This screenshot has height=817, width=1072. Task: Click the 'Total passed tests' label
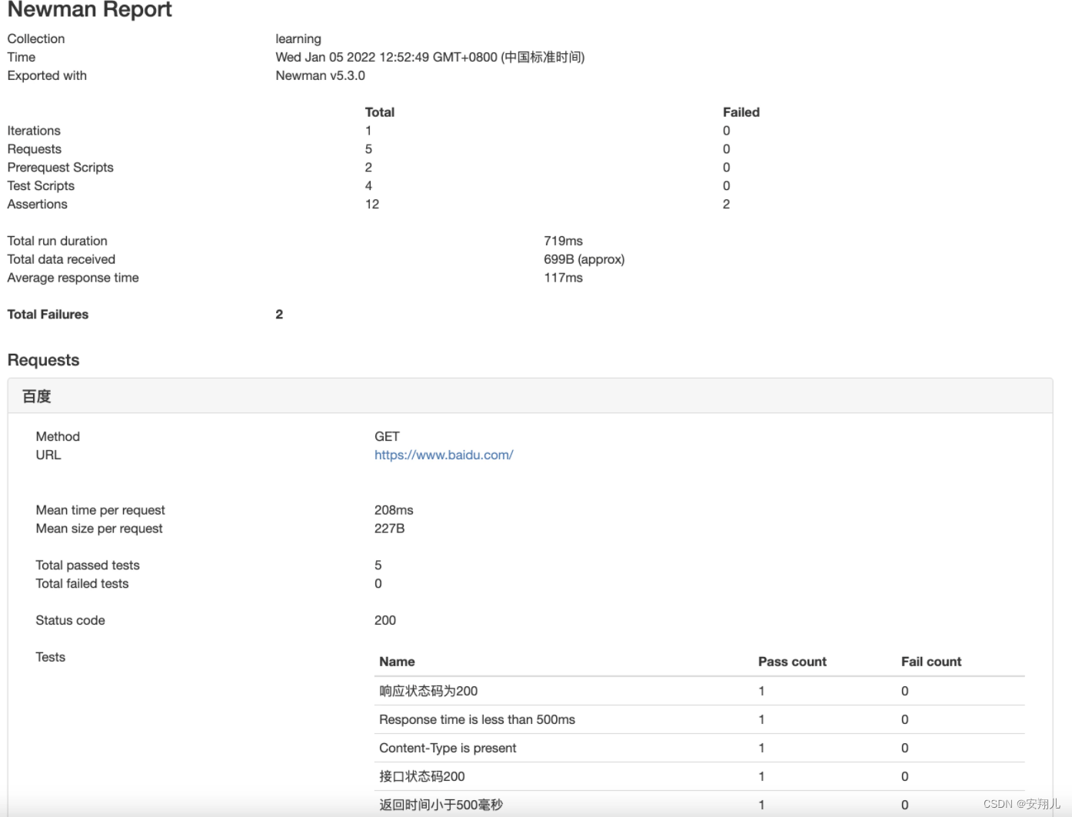(x=88, y=565)
